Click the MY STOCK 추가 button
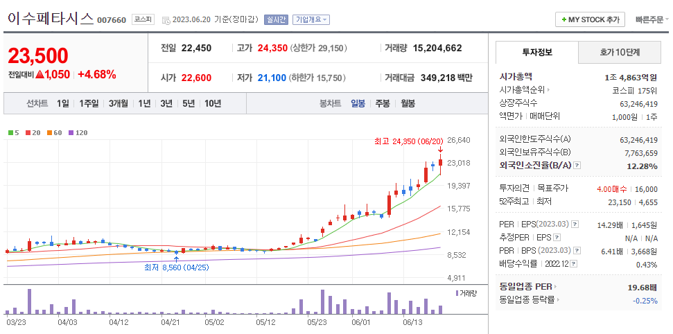 [590, 19]
